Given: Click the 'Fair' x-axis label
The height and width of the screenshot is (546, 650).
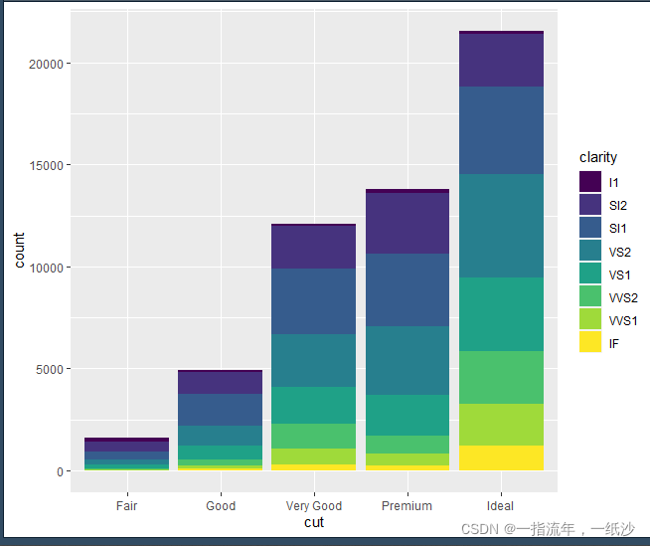Looking at the screenshot, I should 126,506.
